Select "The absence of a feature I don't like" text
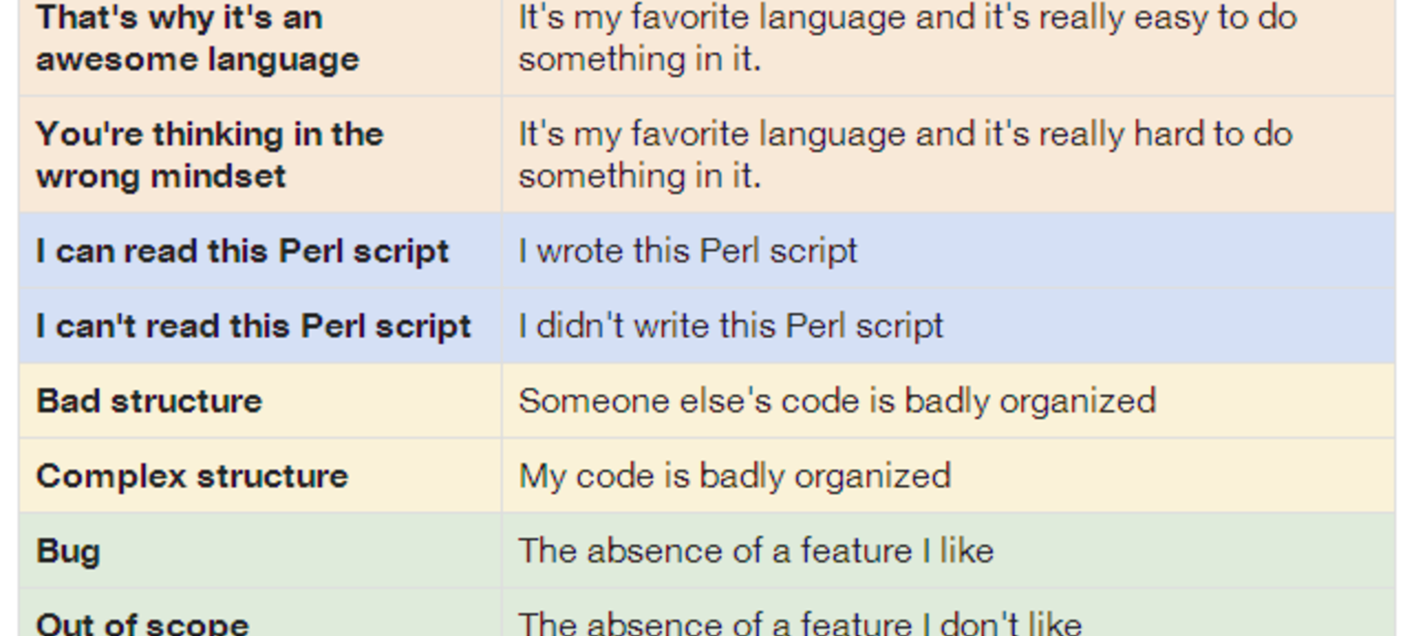This screenshot has width=1413, height=636. click(x=799, y=622)
